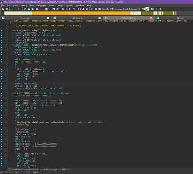The width and height of the screenshot is (193, 174).
Task: Pause the process using the pause icon
Action: (96, 9)
